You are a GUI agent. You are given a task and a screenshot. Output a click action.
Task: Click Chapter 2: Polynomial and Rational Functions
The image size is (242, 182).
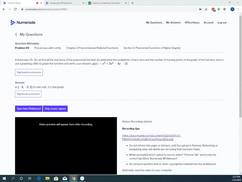tap(92, 48)
